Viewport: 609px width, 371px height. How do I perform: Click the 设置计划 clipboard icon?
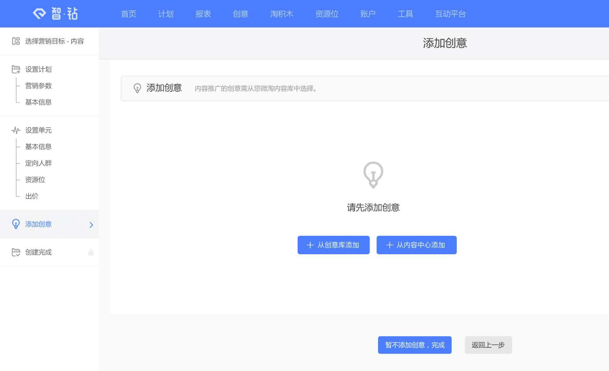[x=15, y=69]
